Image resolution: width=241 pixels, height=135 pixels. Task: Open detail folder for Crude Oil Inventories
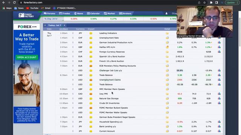click(x=167, y=103)
